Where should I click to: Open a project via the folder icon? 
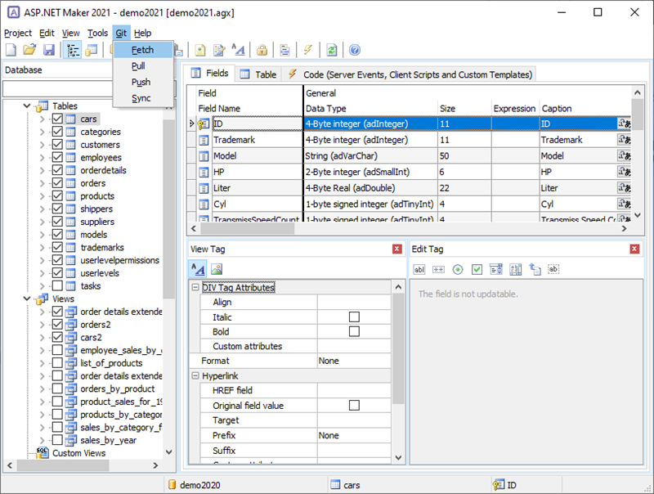(29, 50)
